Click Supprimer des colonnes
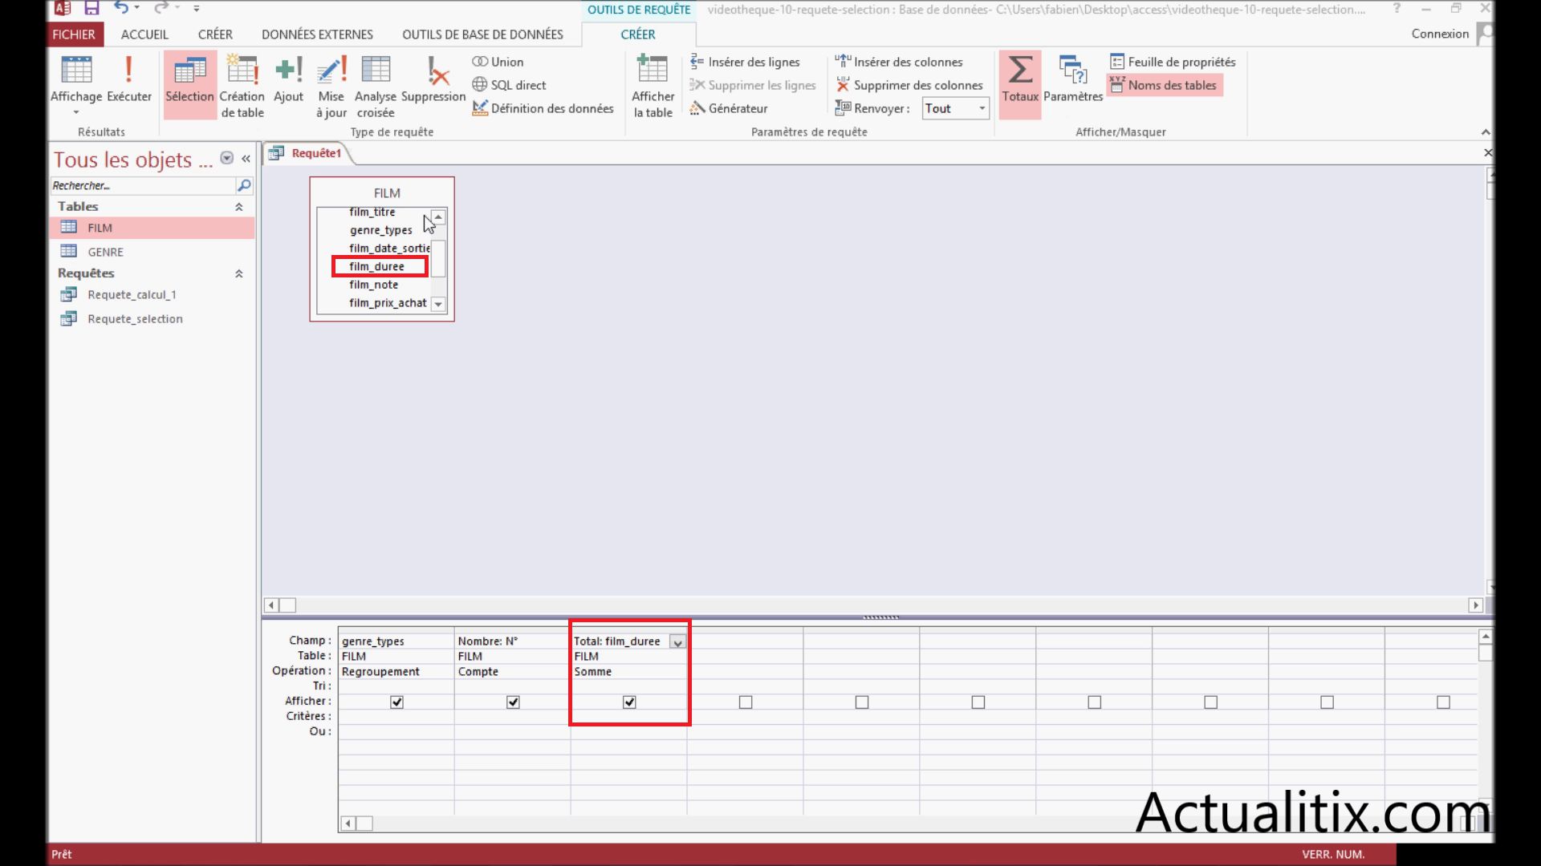This screenshot has width=1541, height=866. pyautogui.click(x=909, y=85)
